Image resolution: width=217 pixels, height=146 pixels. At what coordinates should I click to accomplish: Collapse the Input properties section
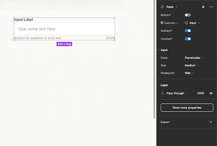pyautogui.click(x=159, y=50)
